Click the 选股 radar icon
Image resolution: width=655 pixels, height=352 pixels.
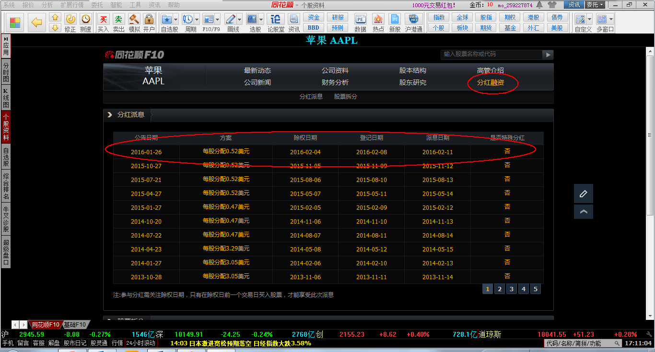coord(252,19)
